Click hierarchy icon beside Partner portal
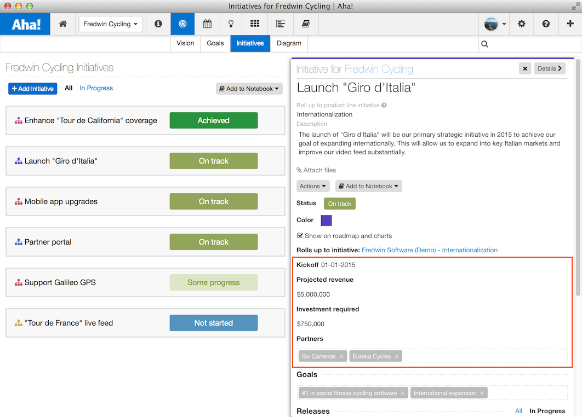The width and height of the screenshot is (582, 417). (x=18, y=242)
